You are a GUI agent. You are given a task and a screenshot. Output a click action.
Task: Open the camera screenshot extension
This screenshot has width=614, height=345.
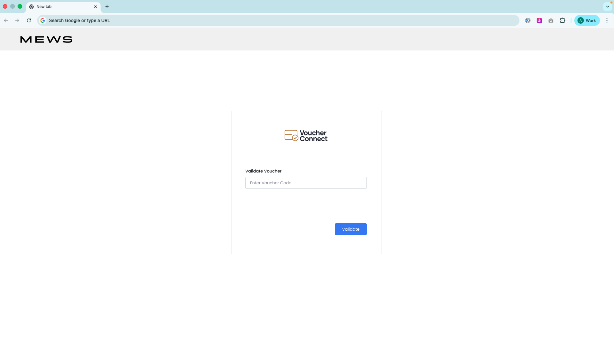[551, 20]
